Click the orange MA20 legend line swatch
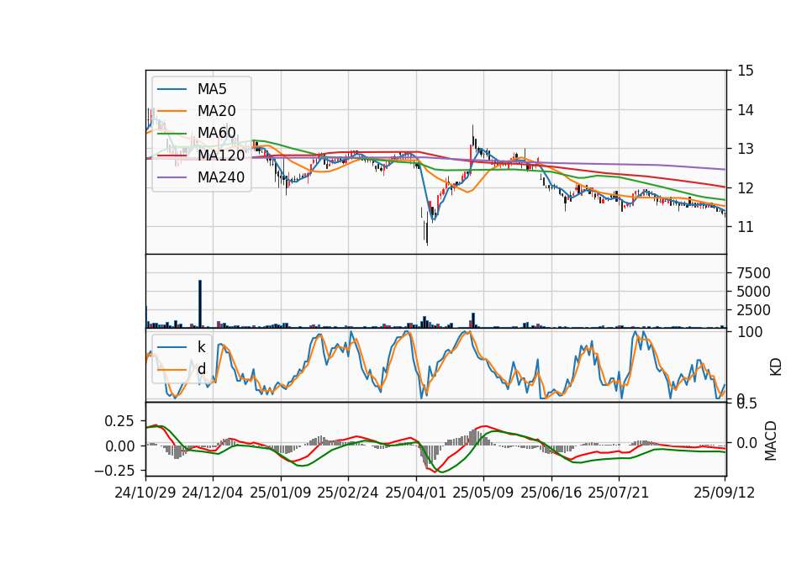This screenshot has width=807, height=580. point(171,111)
